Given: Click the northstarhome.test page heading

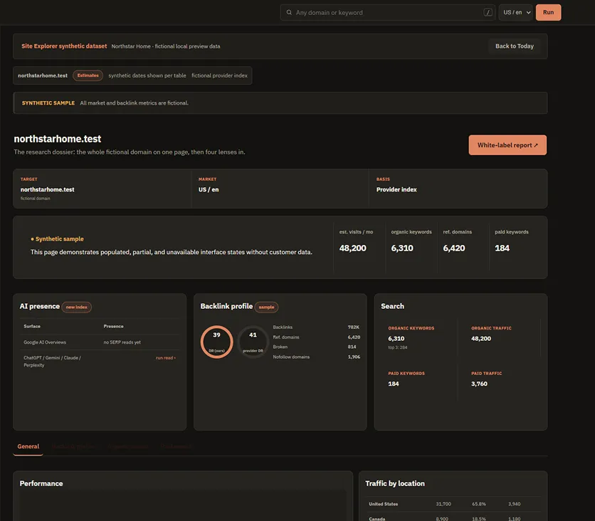Looking at the screenshot, I should 58,139.
